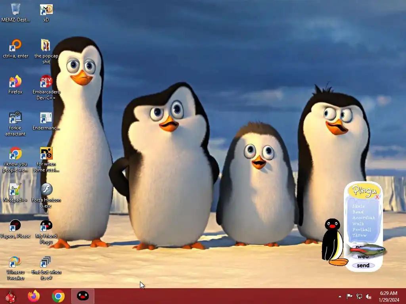This screenshot has width=406, height=304.
Task: Choose Skate in the Pingu action list
Action: (358, 206)
